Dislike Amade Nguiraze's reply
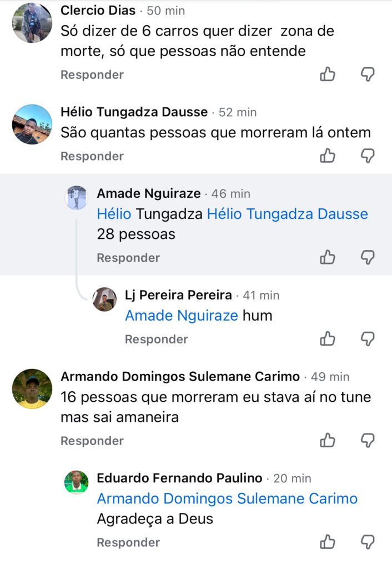The height and width of the screenshot is (569, 392). click(x=368, y=257)
